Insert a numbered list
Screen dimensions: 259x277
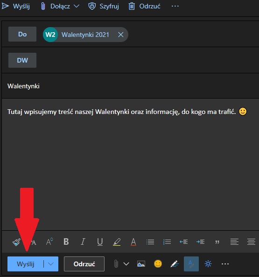click(167, 241)
